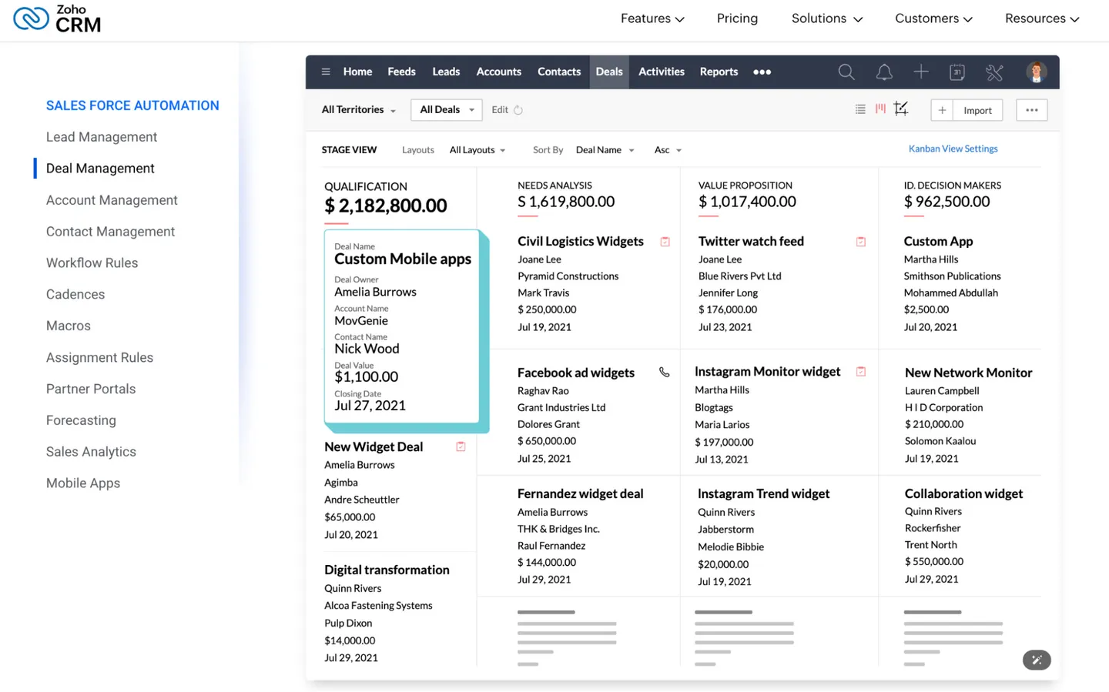
Task: Expand the Customers menu
Action: click(x=933, y=18)
